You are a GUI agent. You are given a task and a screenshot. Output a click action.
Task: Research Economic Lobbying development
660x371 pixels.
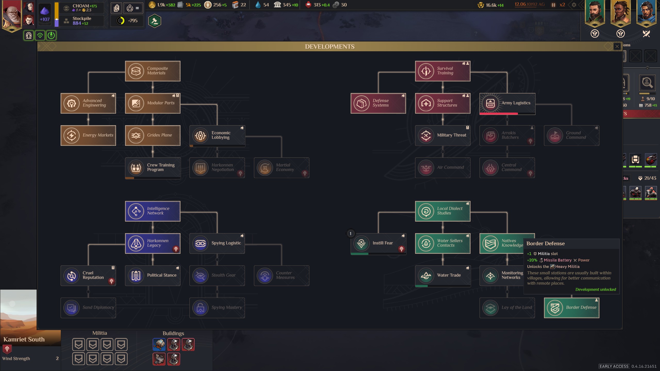tap(217, 136)
